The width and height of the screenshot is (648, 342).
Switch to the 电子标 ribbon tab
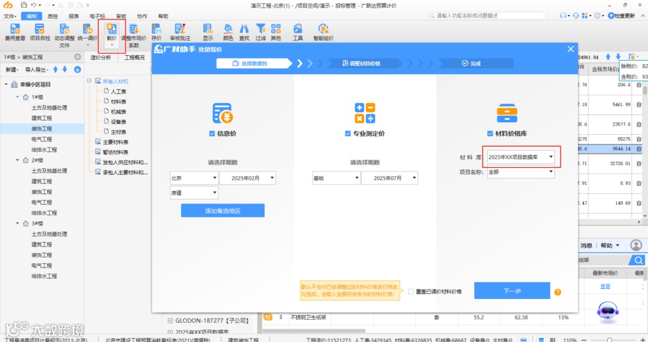[97, 16]
